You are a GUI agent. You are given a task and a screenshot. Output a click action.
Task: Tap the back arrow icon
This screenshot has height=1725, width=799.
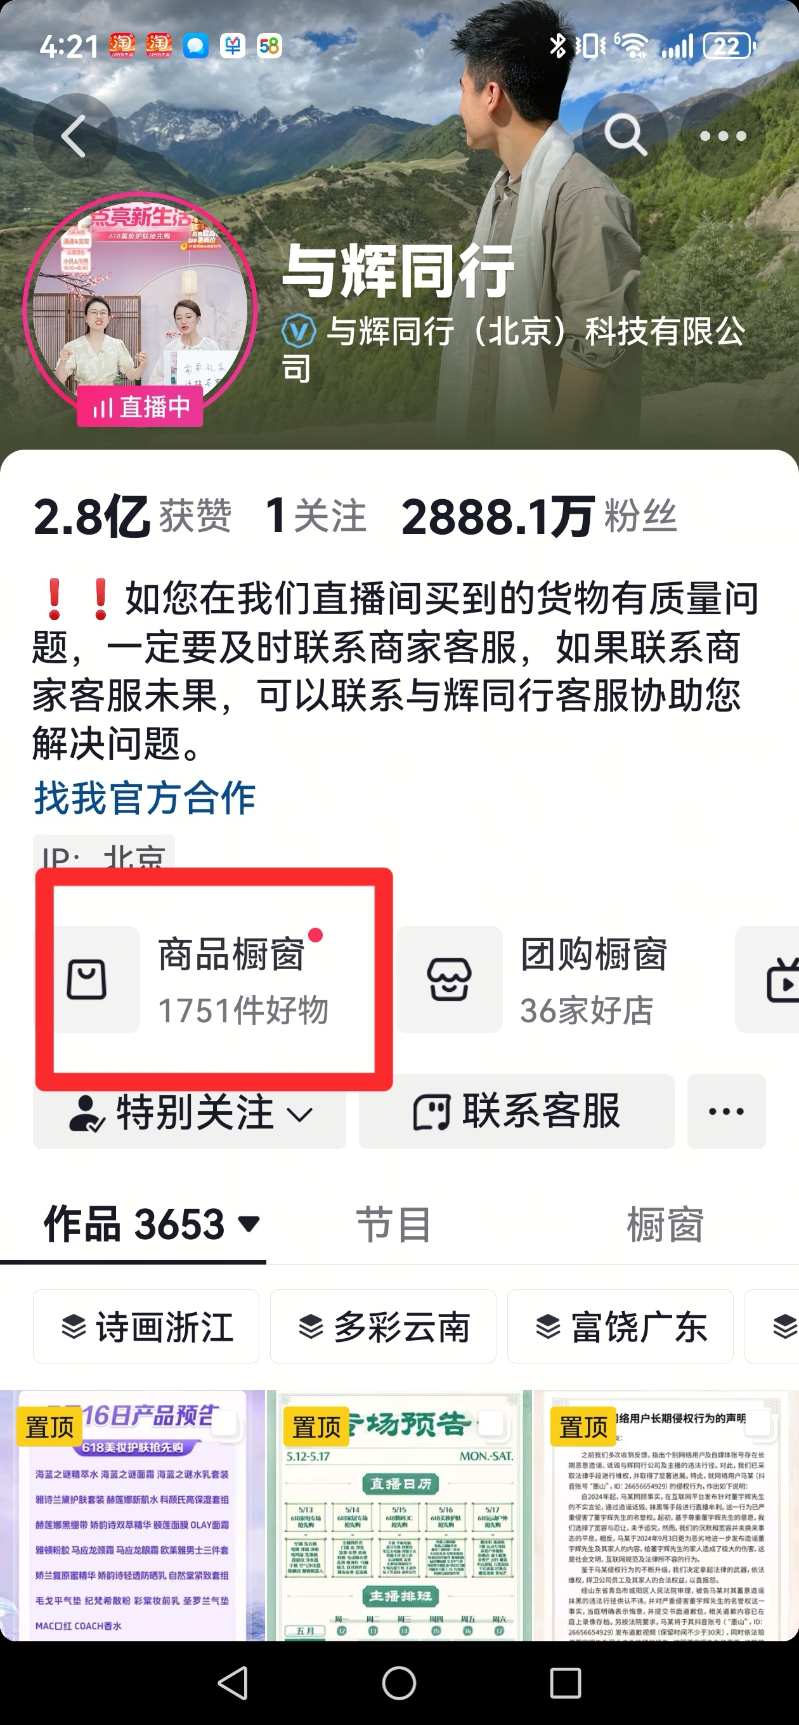tap(75, 136)
